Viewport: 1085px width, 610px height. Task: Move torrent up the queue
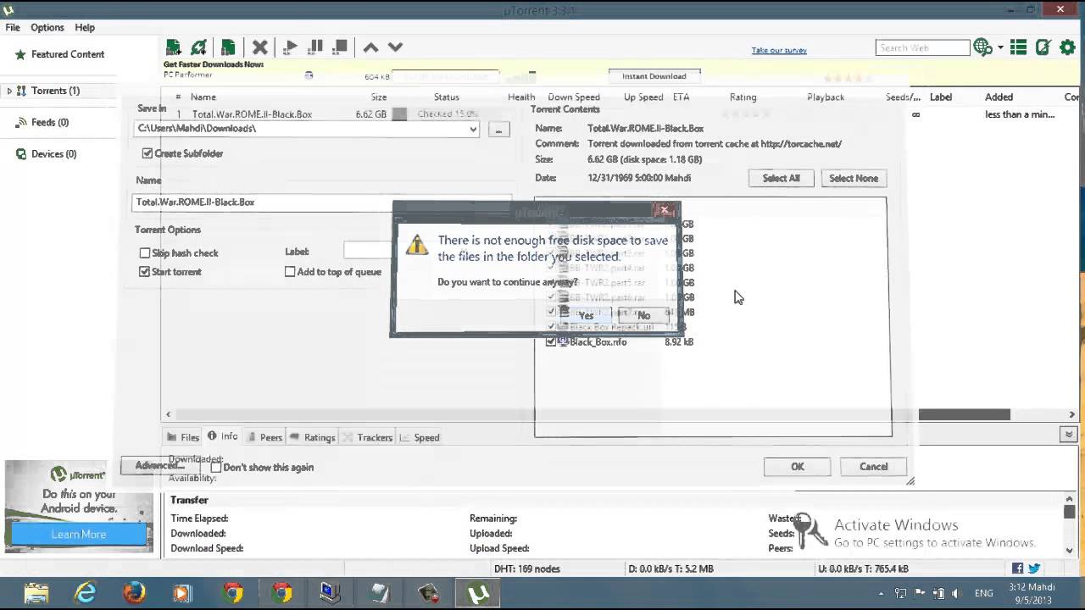coord(370,47)
